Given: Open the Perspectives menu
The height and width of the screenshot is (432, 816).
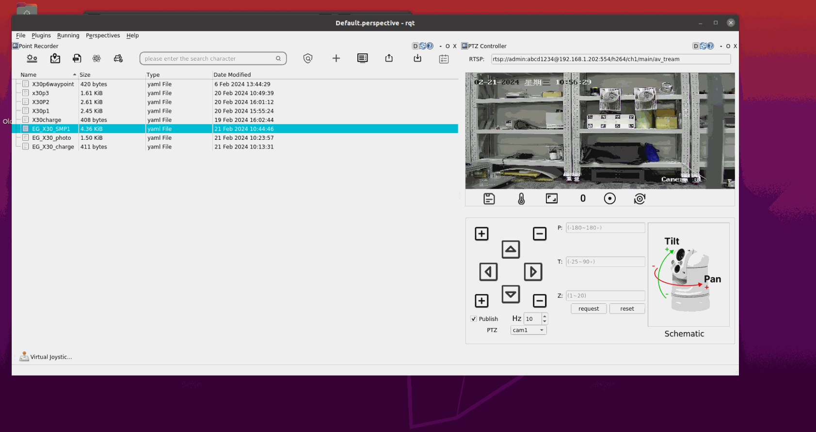Looking at the screenshot, I should coord(103,35).
